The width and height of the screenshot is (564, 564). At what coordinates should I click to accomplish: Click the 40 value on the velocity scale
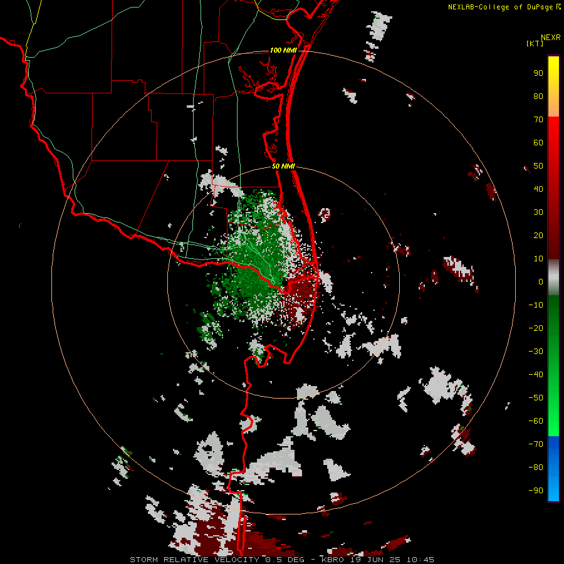538,189
